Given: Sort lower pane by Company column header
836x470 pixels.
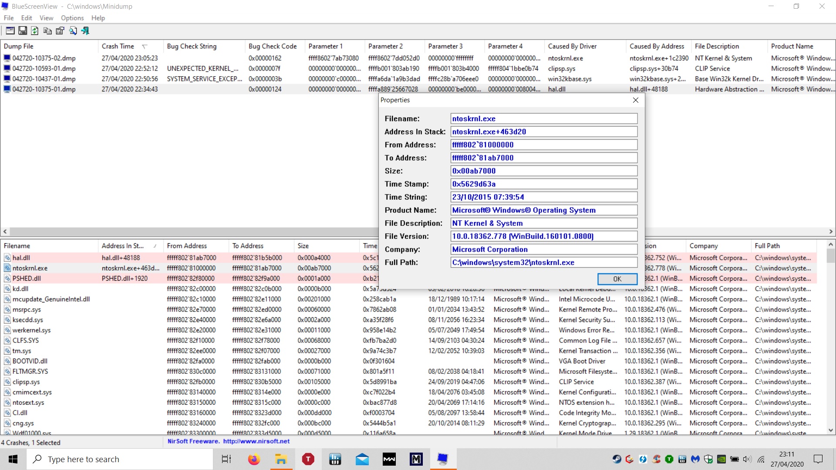Looking at the screenshot, I should (x=719, y=246).
